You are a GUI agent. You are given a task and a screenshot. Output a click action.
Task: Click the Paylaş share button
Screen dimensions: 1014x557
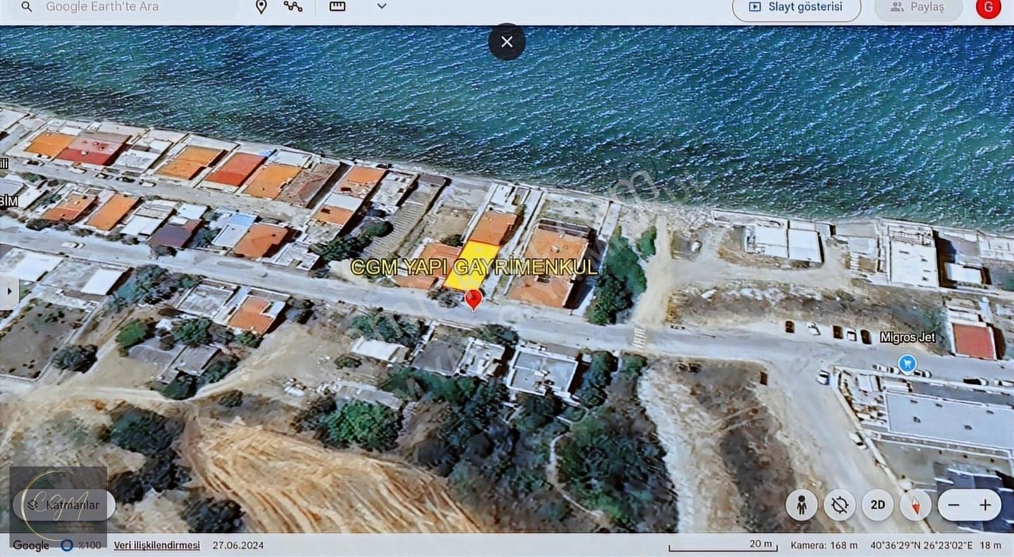tap(918, 8)
